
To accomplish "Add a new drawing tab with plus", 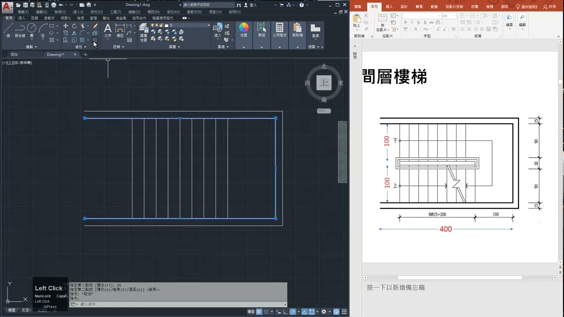I will click(x=85, y=55).
